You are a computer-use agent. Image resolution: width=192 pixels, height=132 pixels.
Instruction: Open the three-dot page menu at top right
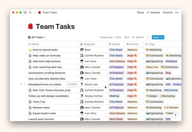tap(177, 13)
